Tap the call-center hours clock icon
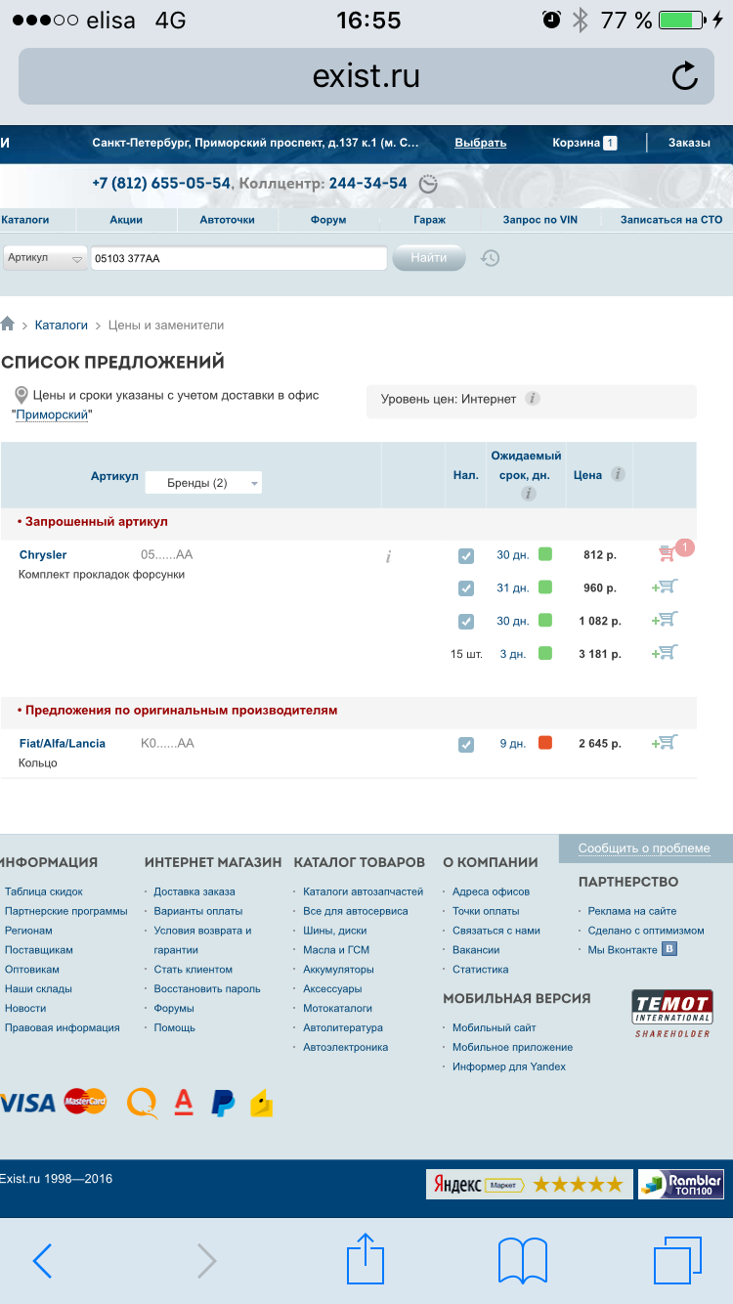 pyautogui.click(x=428, y=184)
